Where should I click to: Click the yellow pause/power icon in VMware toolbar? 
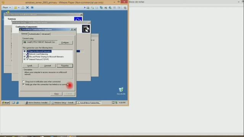coord(16,8)
